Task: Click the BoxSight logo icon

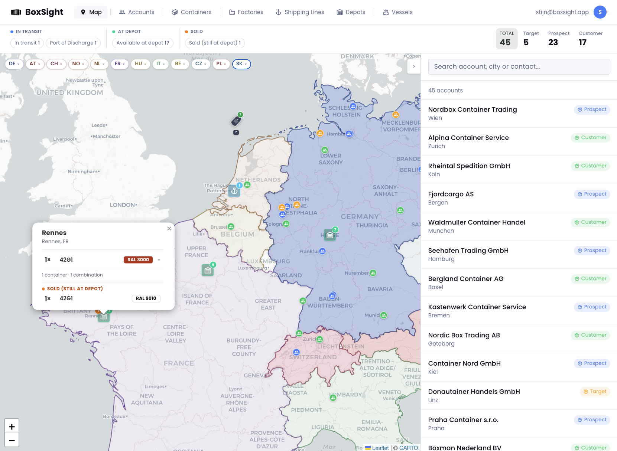Action: tap(16, 12)
